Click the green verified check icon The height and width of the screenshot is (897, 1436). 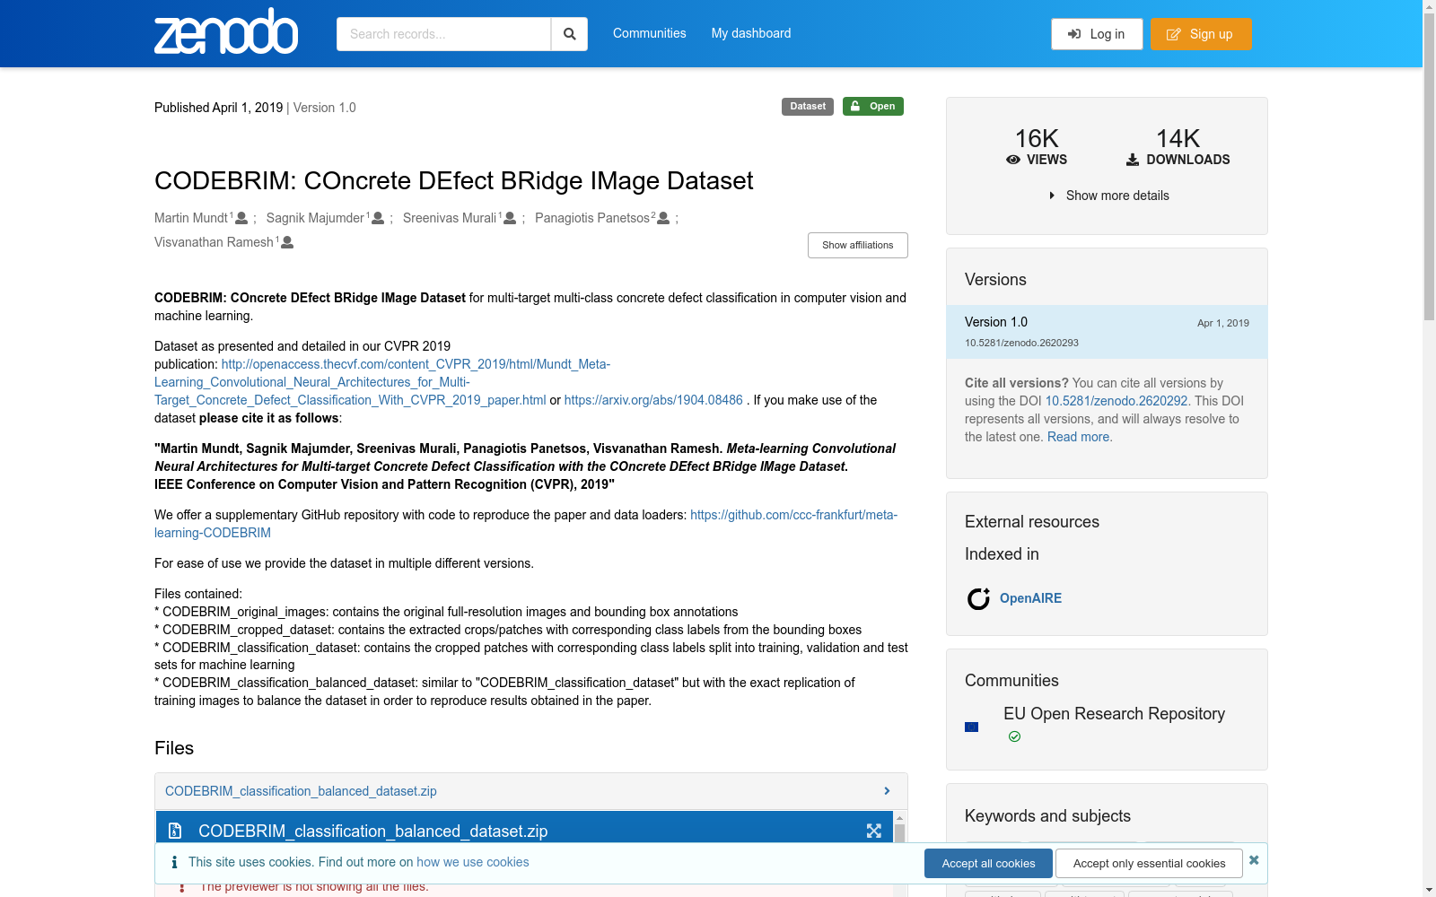1014,736
